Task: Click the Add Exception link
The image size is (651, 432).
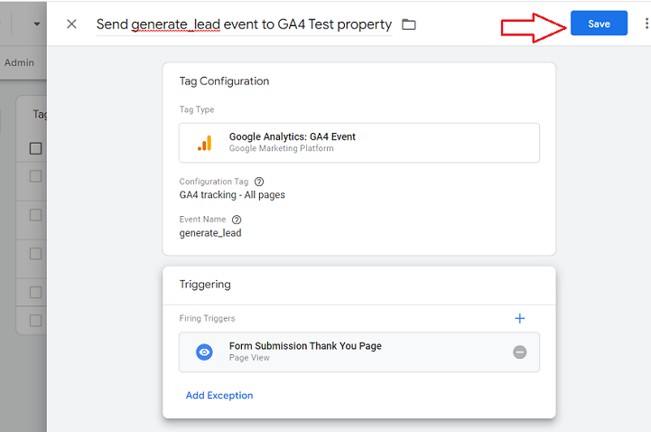Action: (x=219, y=395)
